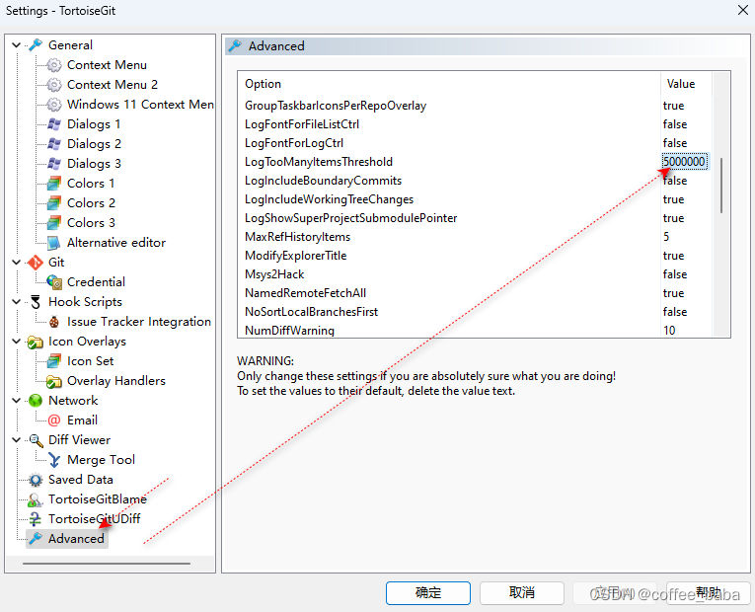Click the Value column header
Screen dimensions: 755x612
tap(686, 84)
